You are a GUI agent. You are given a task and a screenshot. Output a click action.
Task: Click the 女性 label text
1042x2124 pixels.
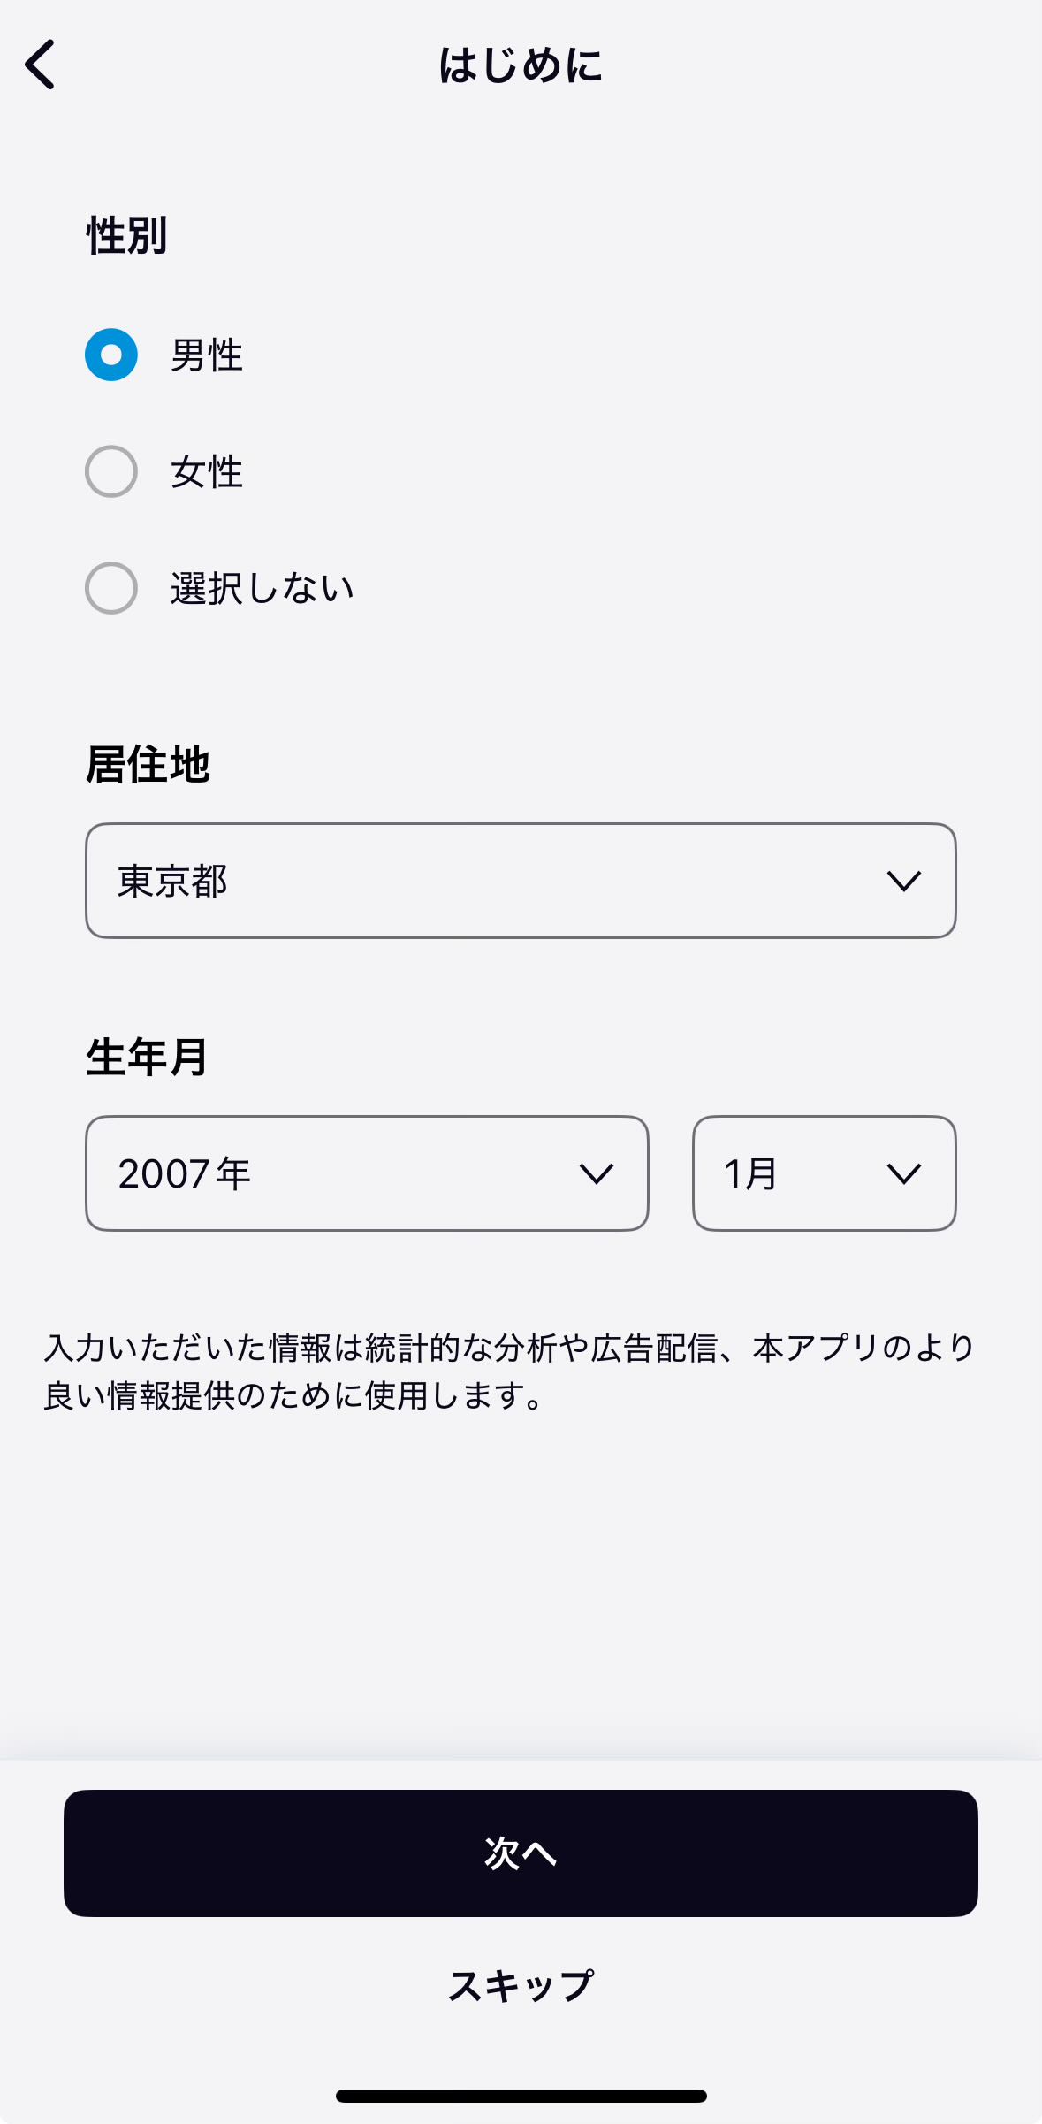coord(207,472)
